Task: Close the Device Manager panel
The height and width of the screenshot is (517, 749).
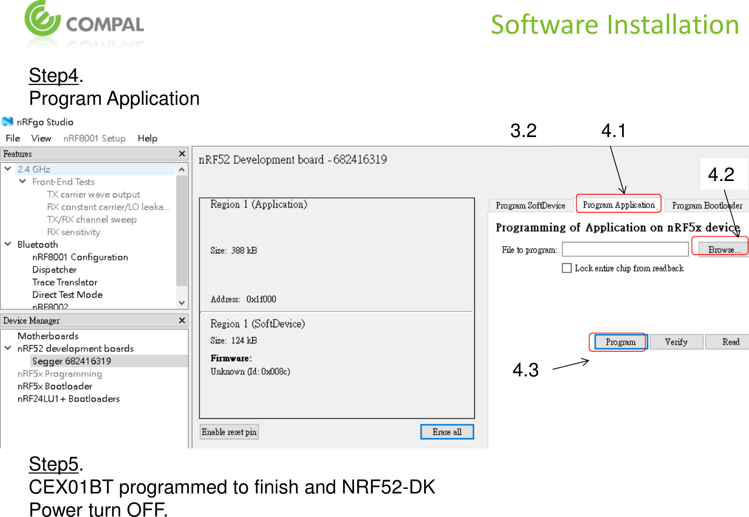Action: point(182,320)
